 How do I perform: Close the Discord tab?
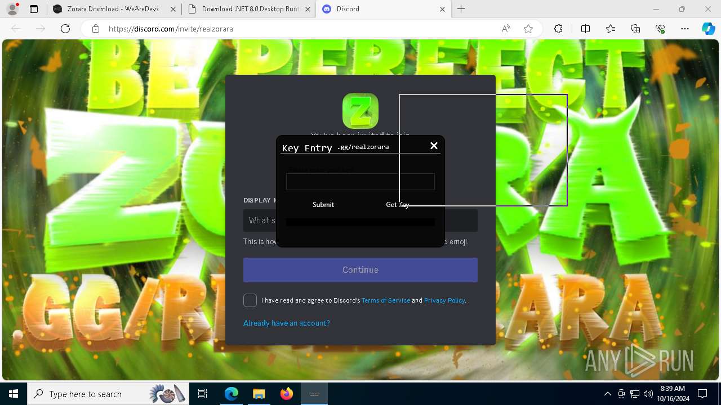tap(442, 9)
